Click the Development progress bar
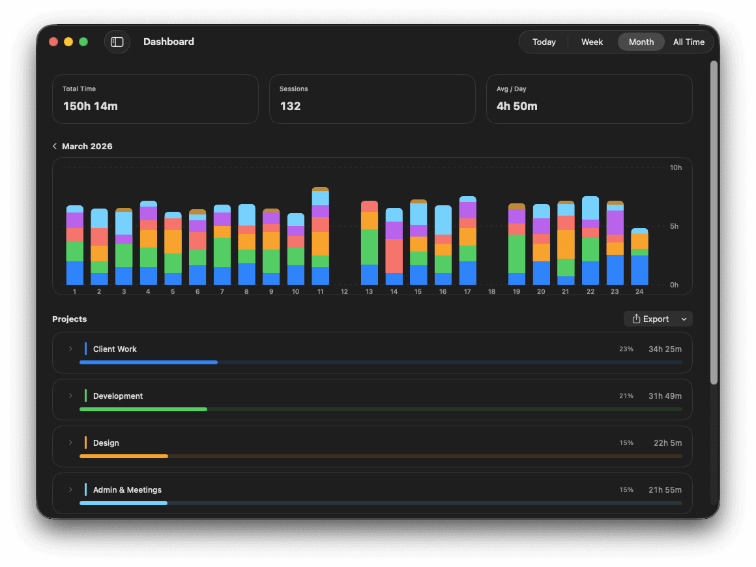 (380, 409)
